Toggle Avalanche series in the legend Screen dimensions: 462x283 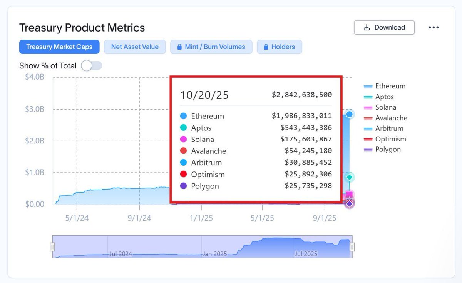point(385,118)
